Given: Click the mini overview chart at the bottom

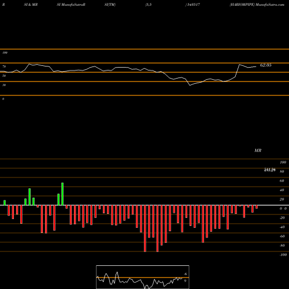Looking at the screenshot, I should [143, 277].
